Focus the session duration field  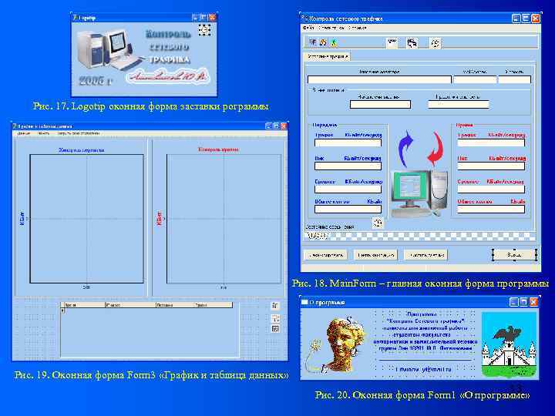(459, 104)
